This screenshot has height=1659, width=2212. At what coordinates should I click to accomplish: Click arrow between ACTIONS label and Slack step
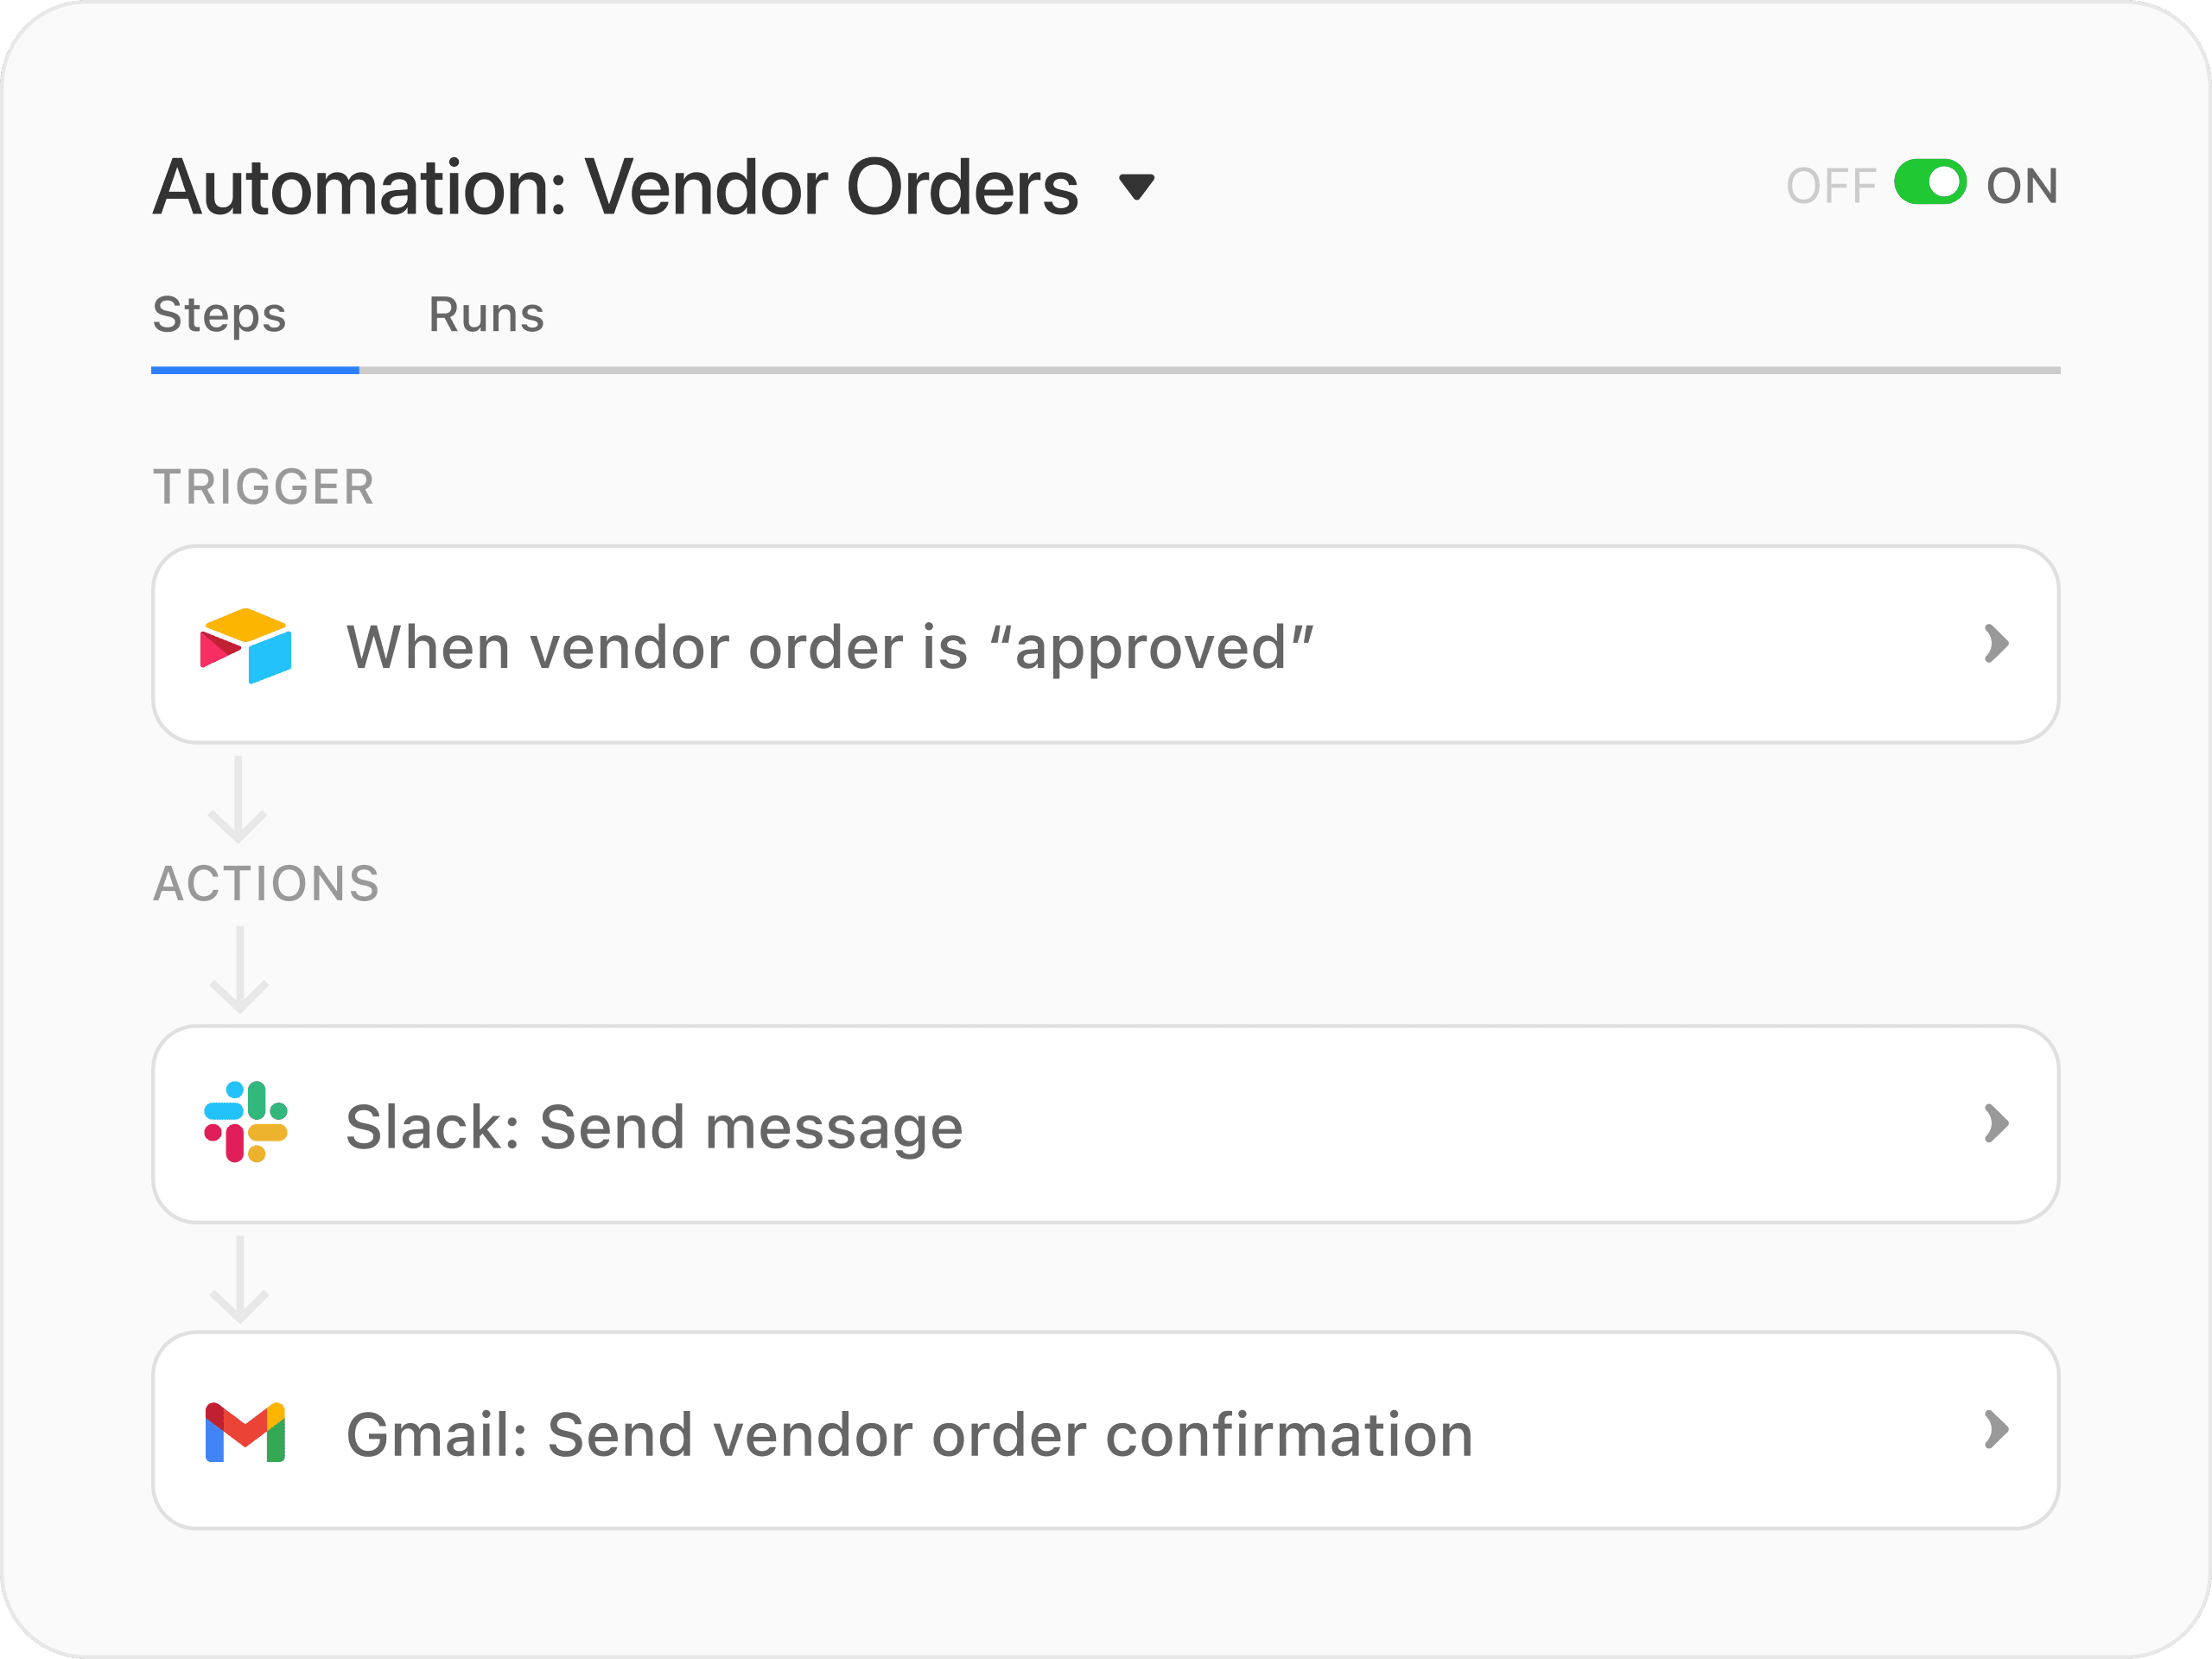point(239,969)
